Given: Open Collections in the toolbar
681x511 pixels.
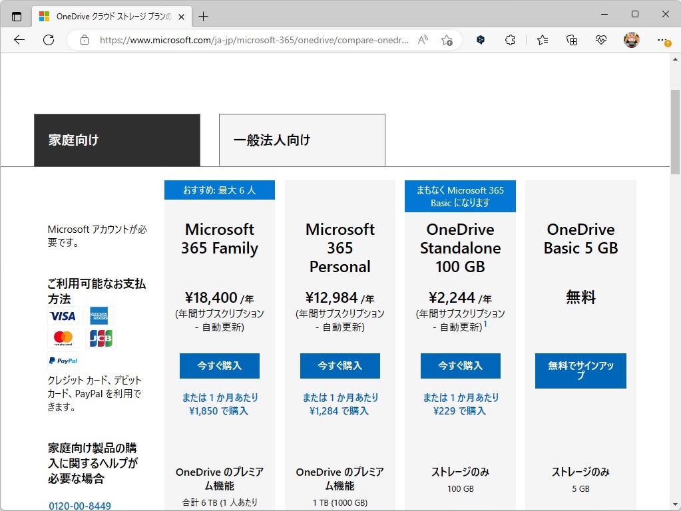Looking at the screenshot, I should tap(571, 40).
